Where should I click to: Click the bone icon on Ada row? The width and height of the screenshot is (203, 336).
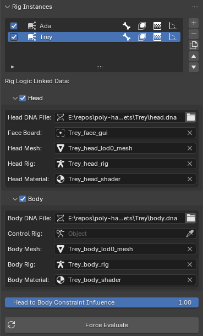tap(127, 26)
